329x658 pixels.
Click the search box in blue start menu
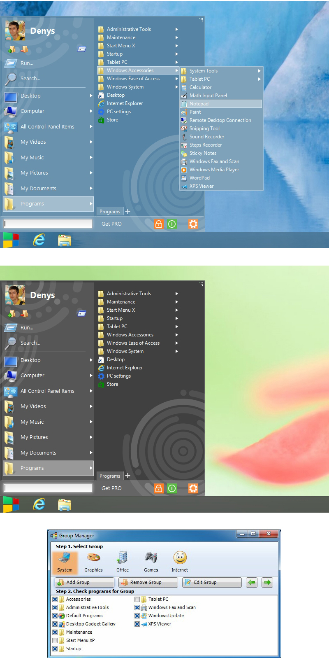(48, 224)
